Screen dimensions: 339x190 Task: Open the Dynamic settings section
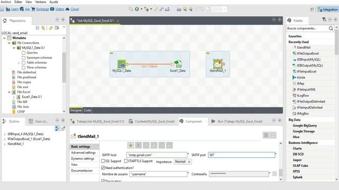point(83,158)
